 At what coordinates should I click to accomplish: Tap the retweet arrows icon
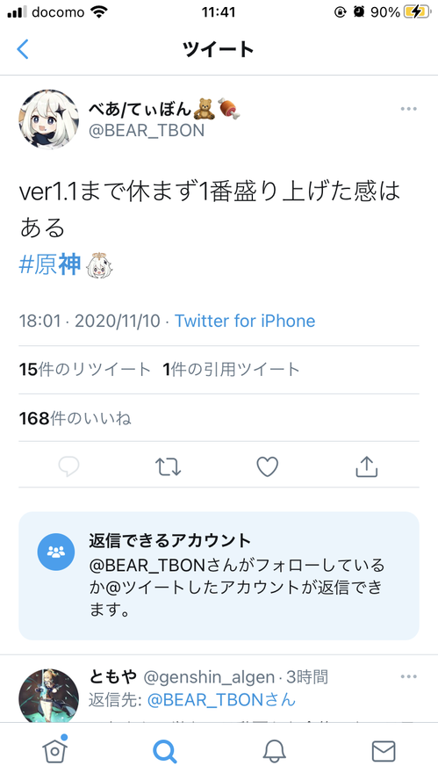tap(168, 466)
